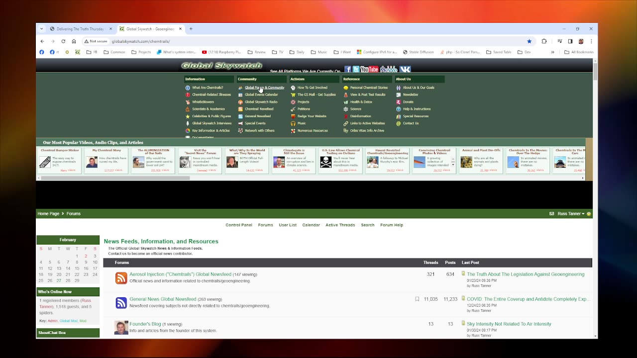Open the Daily bookmarks folder
Image resolution: width=637 pixels, height=358 pixels.
[297, 52]
